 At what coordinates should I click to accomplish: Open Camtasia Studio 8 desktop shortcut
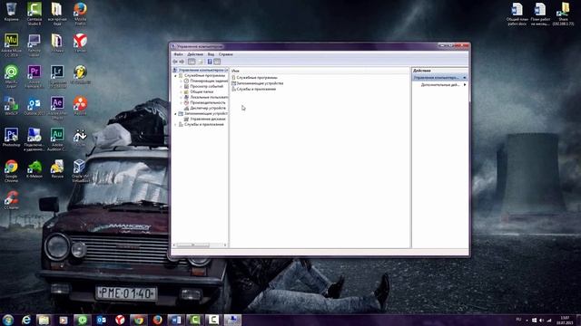tap(34, 14)
